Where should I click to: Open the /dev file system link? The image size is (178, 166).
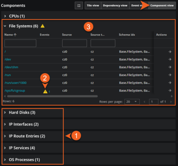coord(8,59)
